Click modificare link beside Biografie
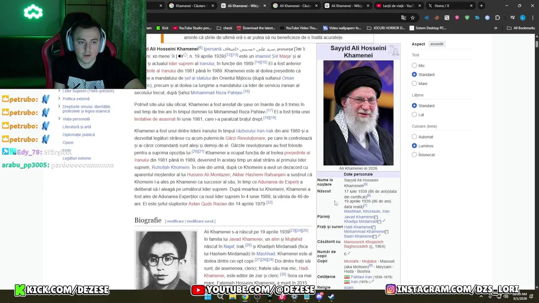 point(175,221)
